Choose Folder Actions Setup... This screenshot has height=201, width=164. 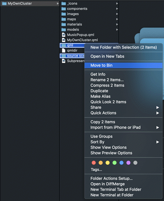[x=124, y=178]
